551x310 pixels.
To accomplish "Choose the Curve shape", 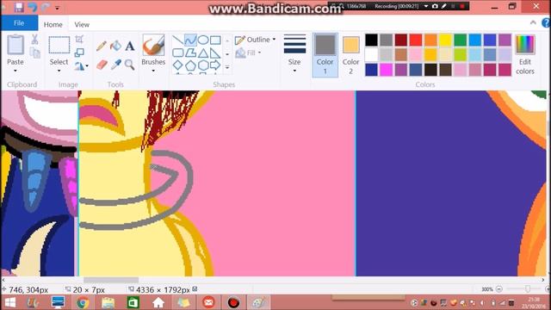I will click(x=190, y=40).
